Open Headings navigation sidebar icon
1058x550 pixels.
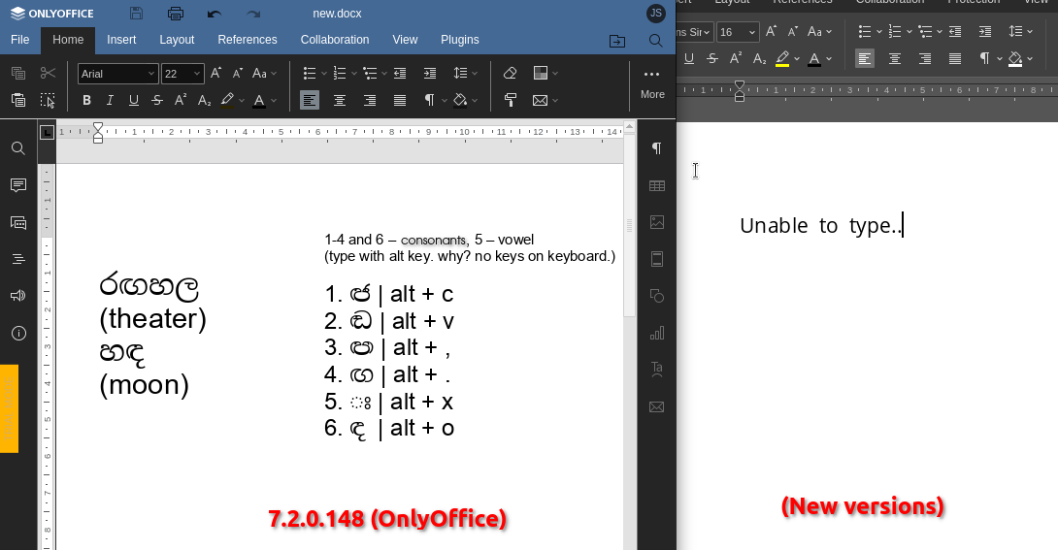(18, 259)
